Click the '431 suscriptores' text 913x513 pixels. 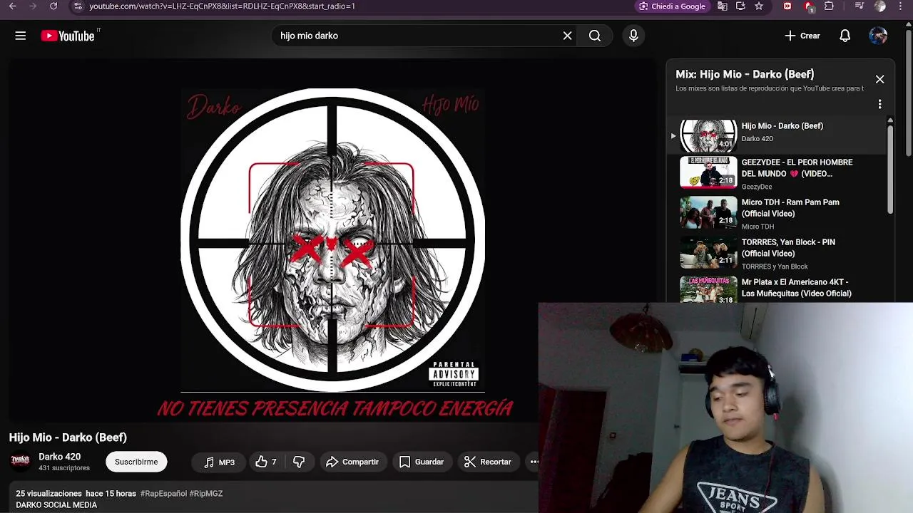64,468
